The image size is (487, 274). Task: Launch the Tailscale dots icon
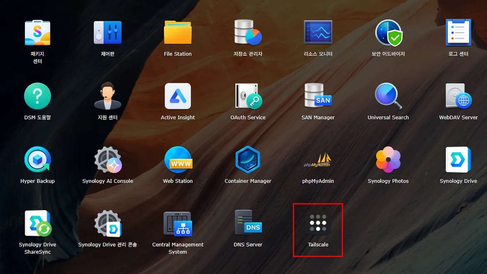pyautogui.click(x=318, y=223)
